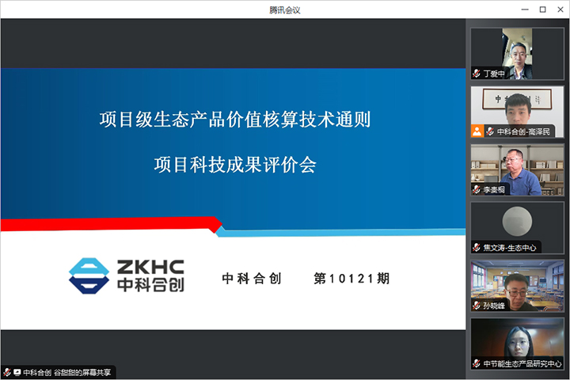
Task: Click orange host person icon on 高泽民 tile
Action: [477, 131]
